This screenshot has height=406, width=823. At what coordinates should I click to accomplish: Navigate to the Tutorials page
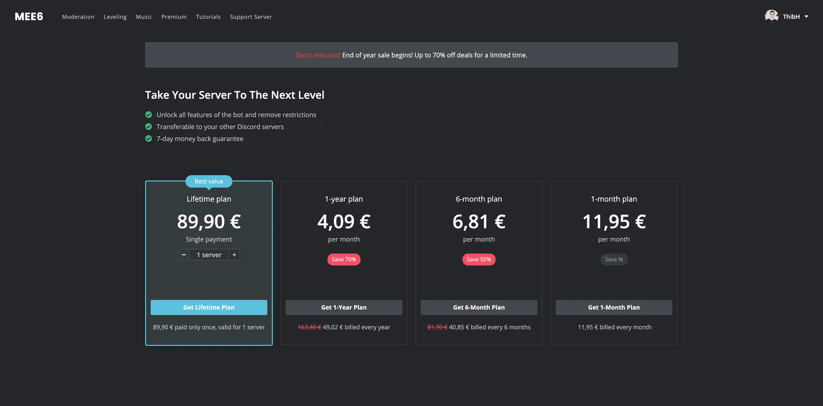click(x=208, y=17)
